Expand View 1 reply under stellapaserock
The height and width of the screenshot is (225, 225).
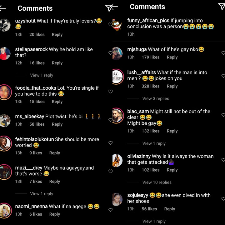click(42, 75)
